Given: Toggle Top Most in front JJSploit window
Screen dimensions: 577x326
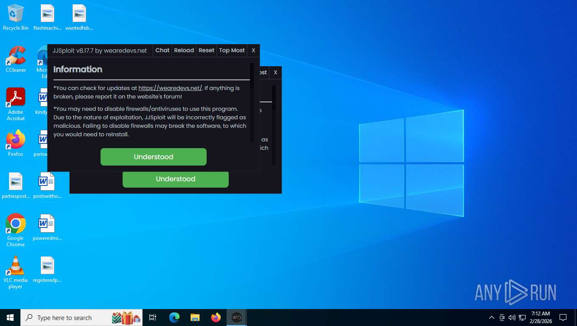Looking at the screenshot, I should pos(232,50).
